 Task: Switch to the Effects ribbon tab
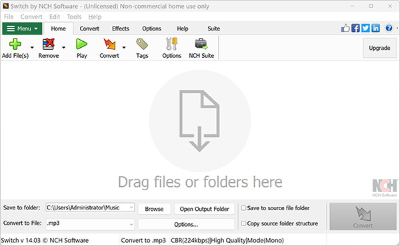[121, 29]
